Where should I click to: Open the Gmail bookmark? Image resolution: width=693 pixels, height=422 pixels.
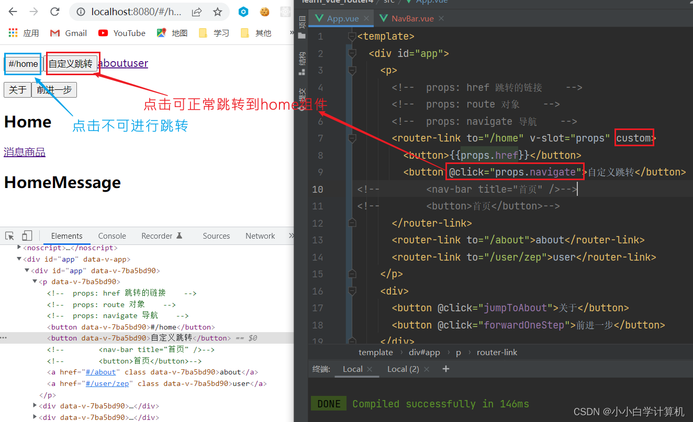[x=69, y=33]
